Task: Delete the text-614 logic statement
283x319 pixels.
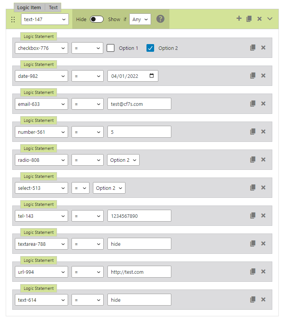Action: pyautogui.click(x=263, y=300)
